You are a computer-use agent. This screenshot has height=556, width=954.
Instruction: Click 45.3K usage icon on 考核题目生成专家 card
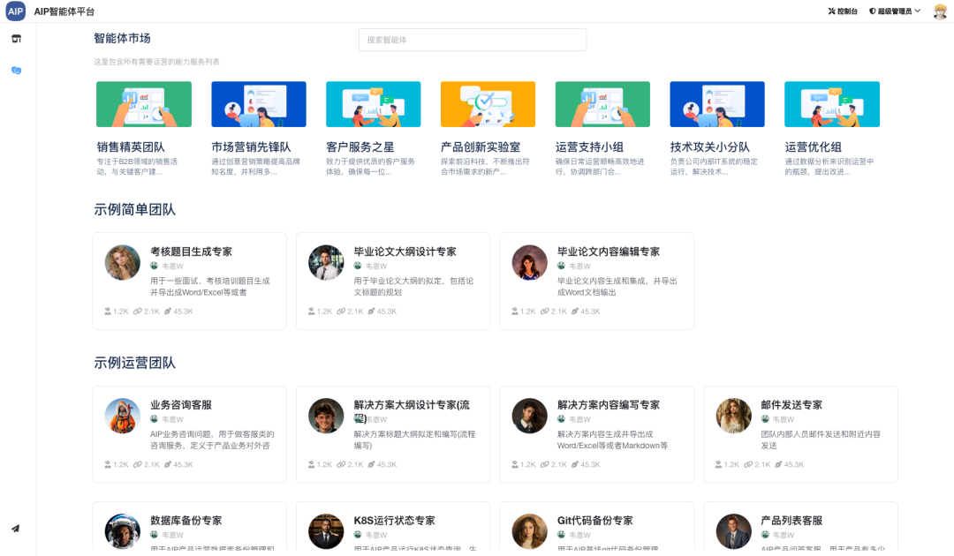(x=167, y=312)
